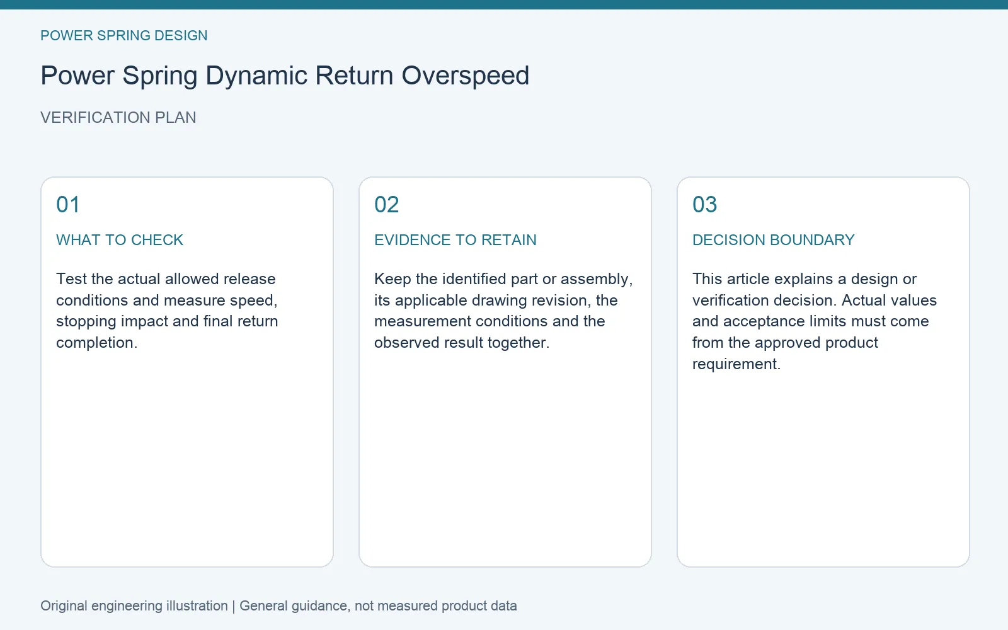Click the paragraph starting 'Test the actual allowed release'

[x=167, y=311]
